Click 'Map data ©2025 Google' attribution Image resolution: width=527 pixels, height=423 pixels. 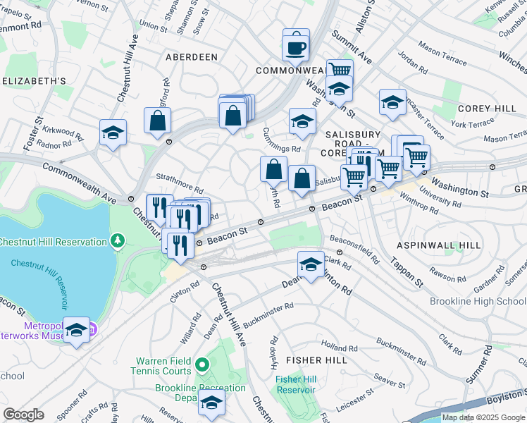(483, 418)
